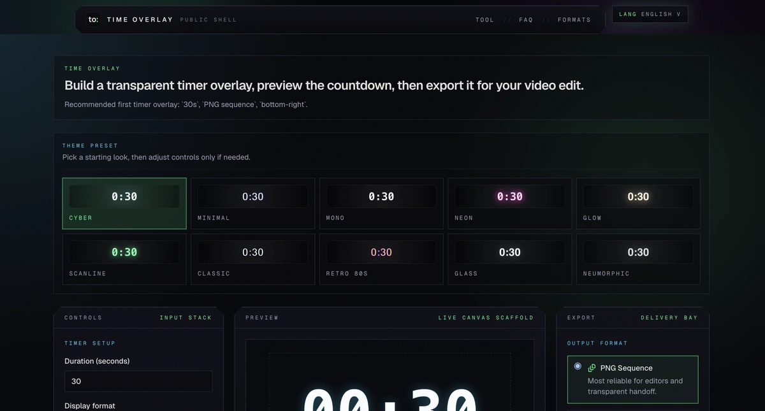This screenshot has height=411, width=765.
Task: Pick the Mono theme preset
Action: 381,203
